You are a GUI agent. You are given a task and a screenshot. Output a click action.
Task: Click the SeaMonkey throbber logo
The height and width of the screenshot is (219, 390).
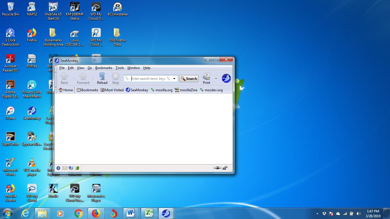point(226,78)
